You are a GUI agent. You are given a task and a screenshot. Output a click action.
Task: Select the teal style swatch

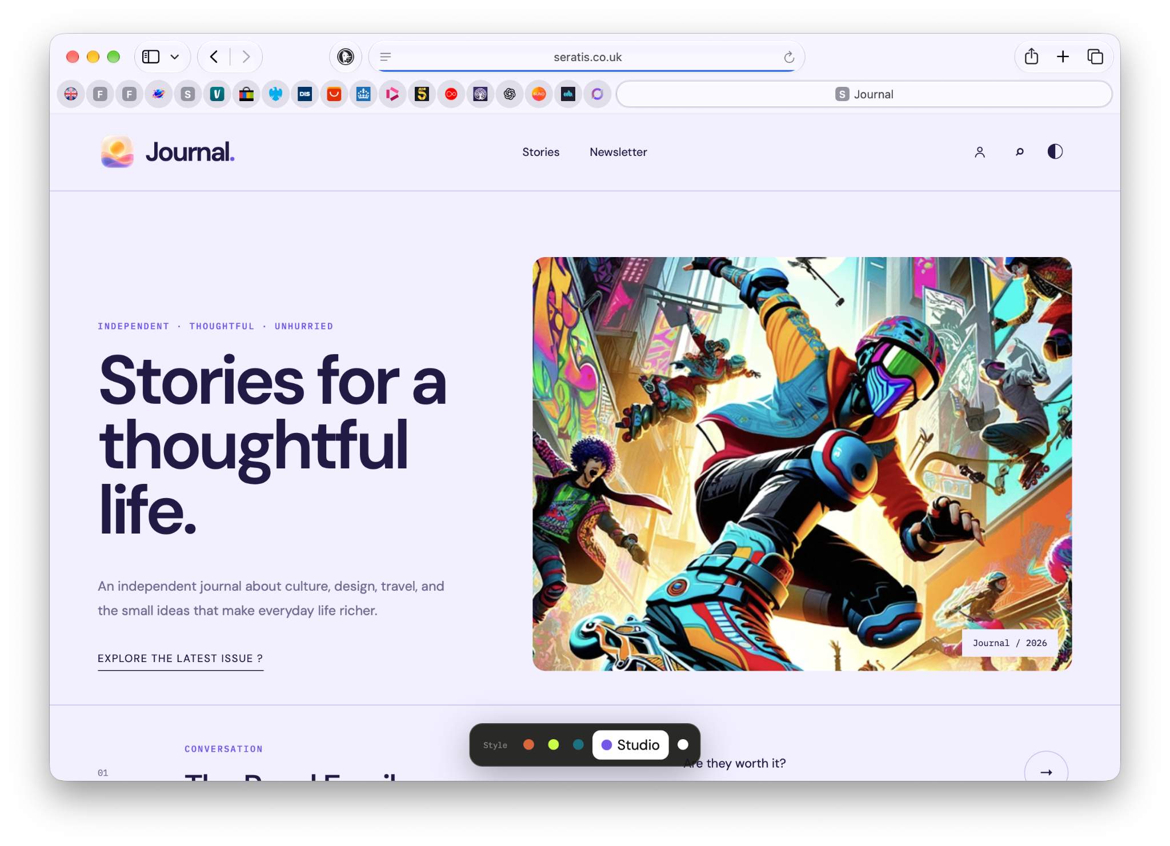tap(578, 744)
